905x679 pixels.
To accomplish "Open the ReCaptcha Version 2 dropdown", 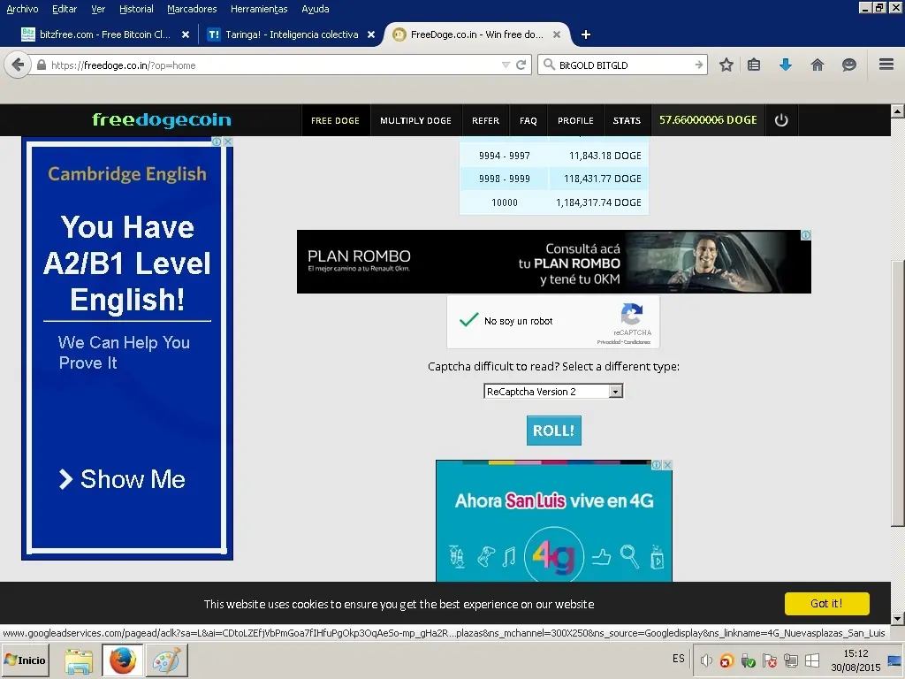I will 553,392.
